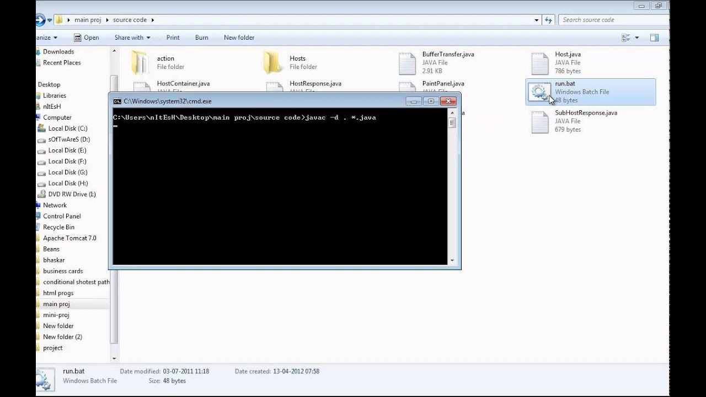Click the refresh address bar icon
Image resolution: width=706 pixels, height=397 pixels.
tap(548, 20)
